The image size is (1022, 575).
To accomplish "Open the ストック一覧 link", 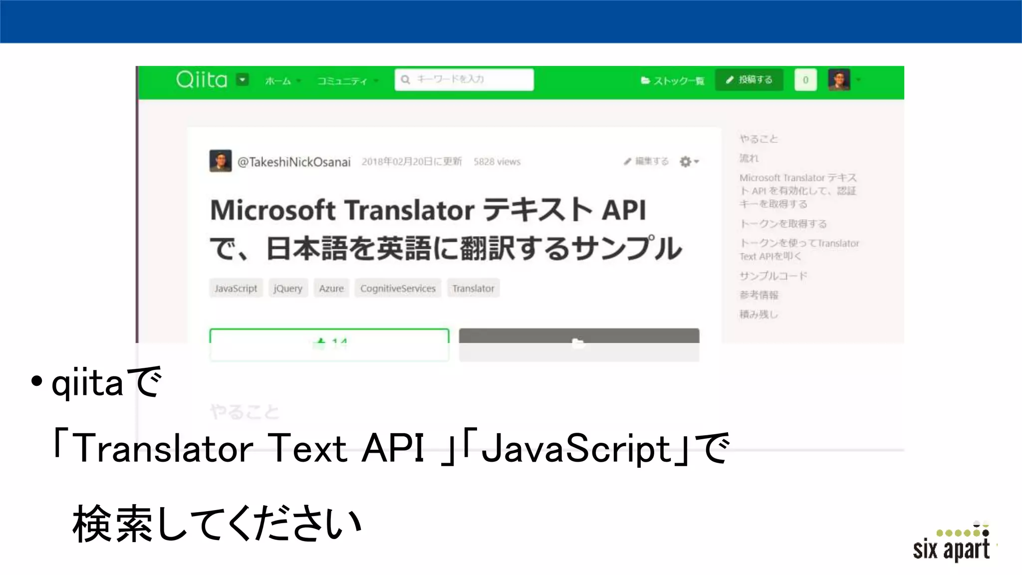I will click(x=672, y=80).
